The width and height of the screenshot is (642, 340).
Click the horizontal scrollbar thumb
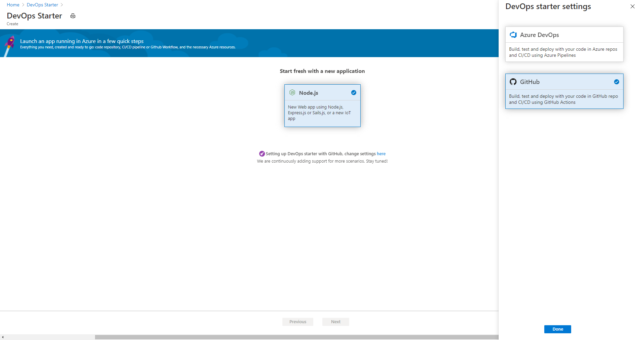tap(296, 337)
